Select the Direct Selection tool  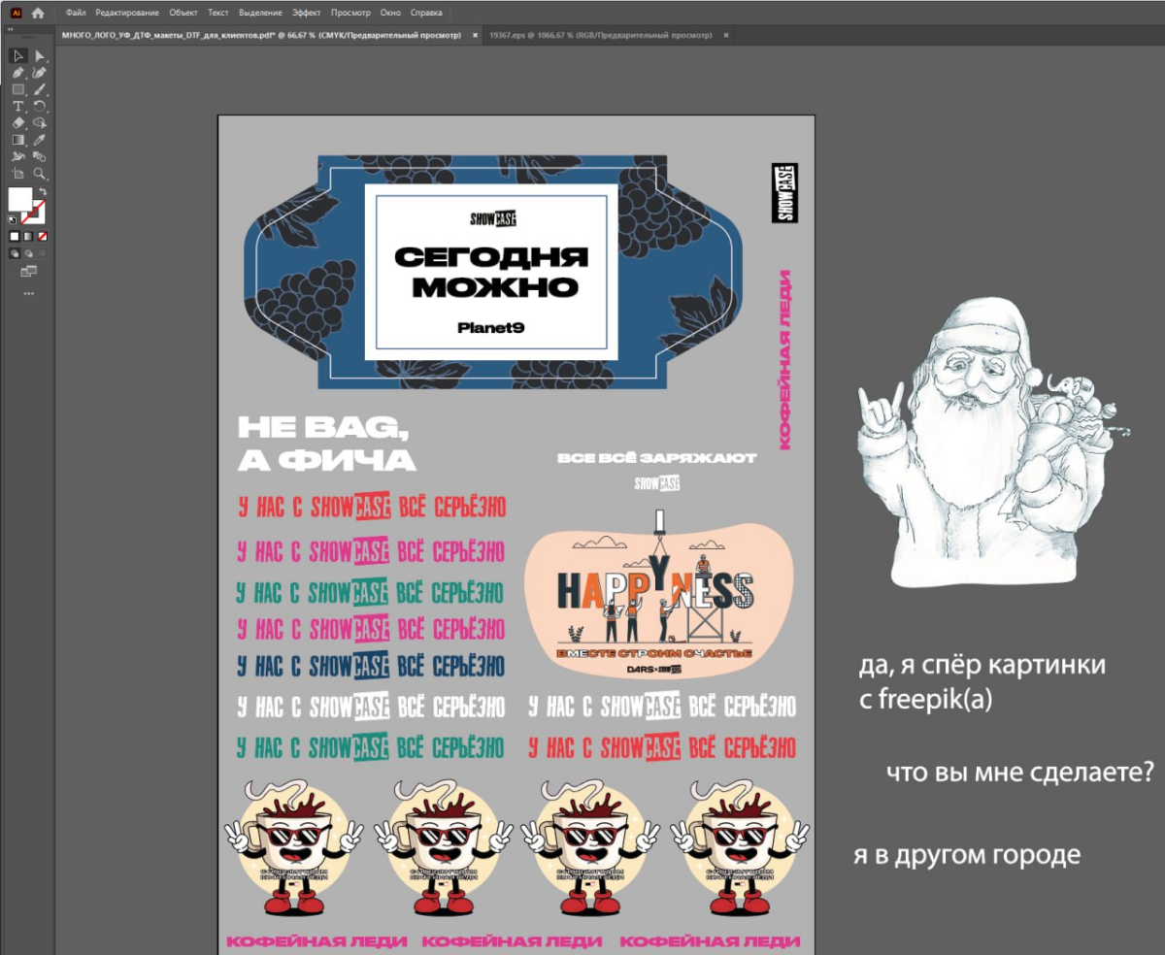pyautogui.click(x=40, y=55)
